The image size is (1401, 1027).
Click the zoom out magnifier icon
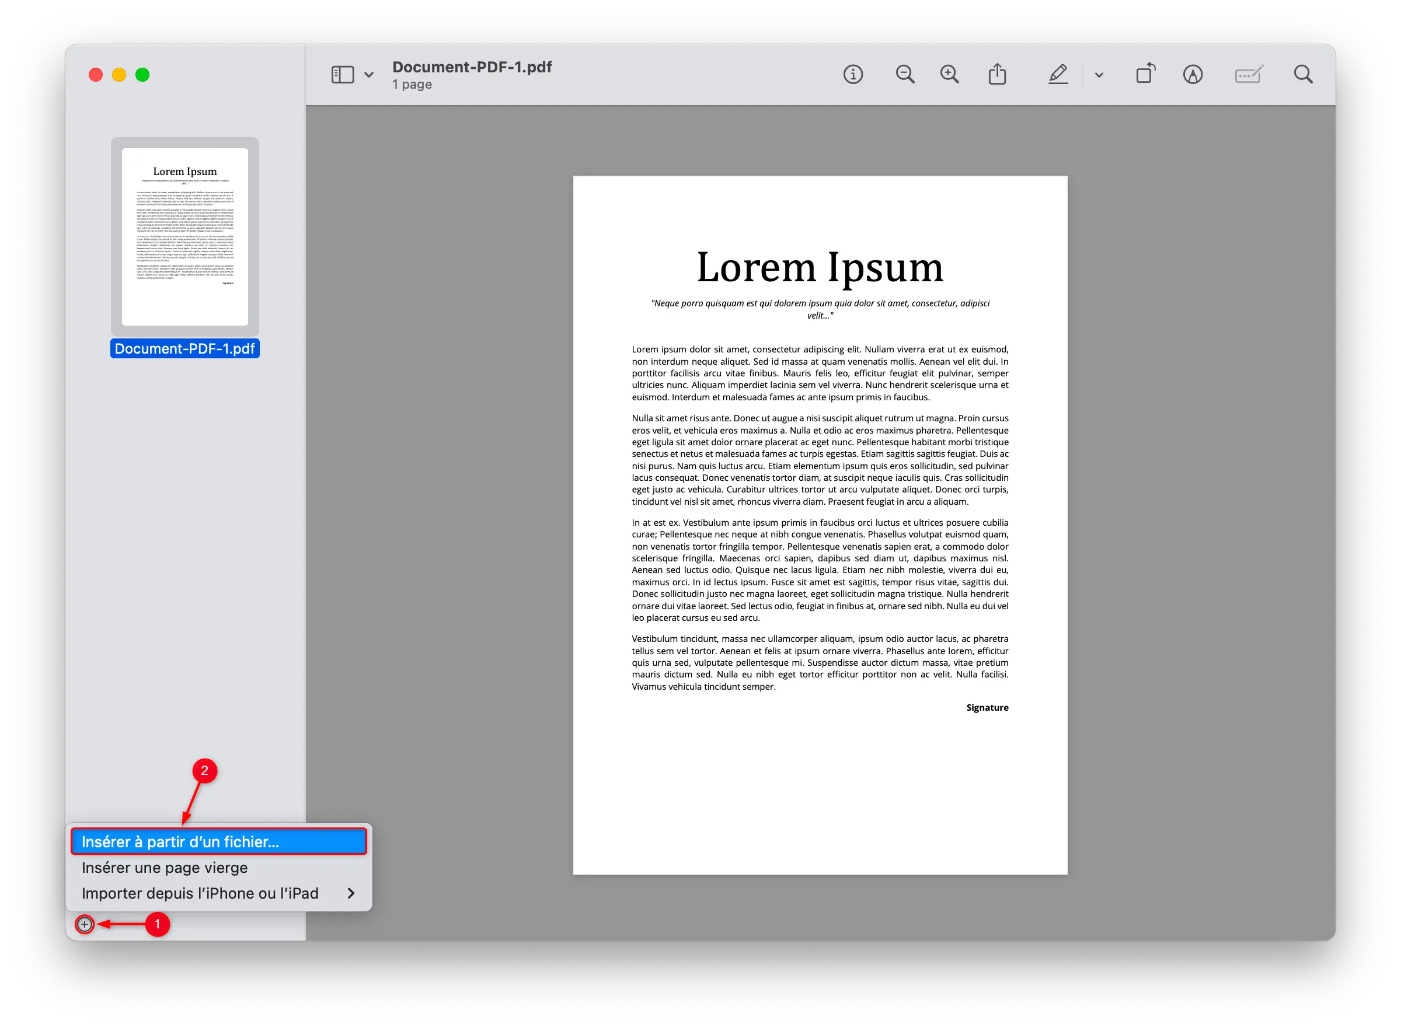click(905, 75)
